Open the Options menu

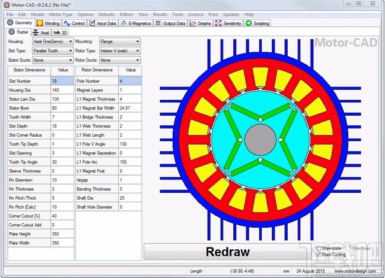click(x=85, y=14)
